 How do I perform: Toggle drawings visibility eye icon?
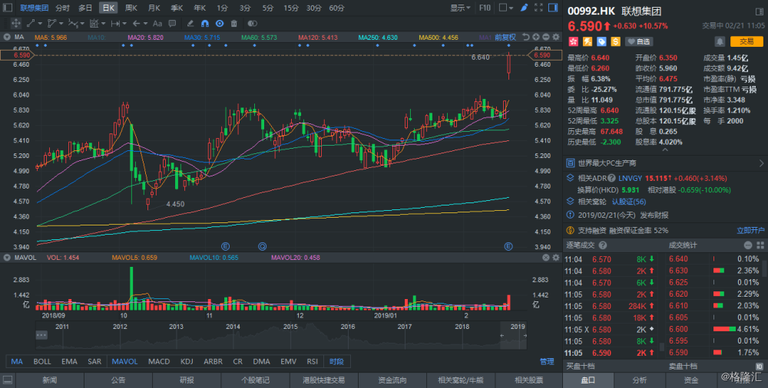[x=220, y=23]
